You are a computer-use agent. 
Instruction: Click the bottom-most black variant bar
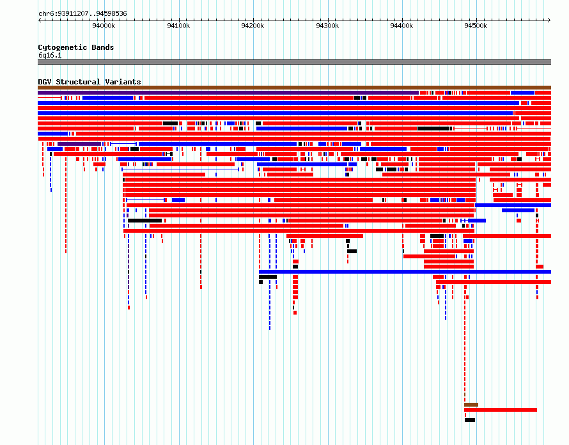click(x=470, y=420)
